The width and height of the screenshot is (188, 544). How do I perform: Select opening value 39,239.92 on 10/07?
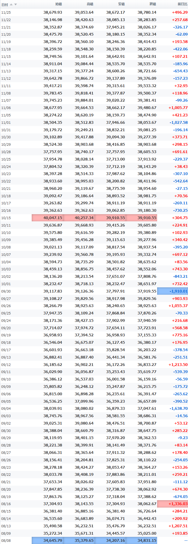pos(53,255)
